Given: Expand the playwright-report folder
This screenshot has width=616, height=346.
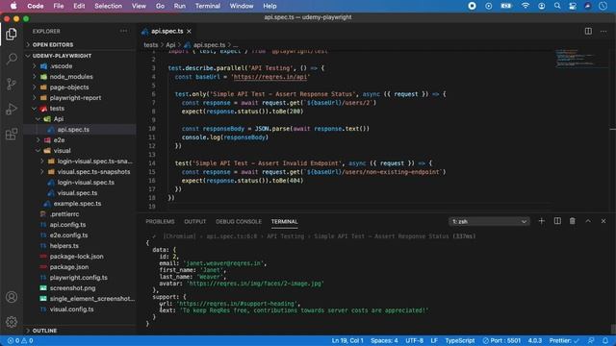Looking at the screenshot, I should tap(75, 98).
